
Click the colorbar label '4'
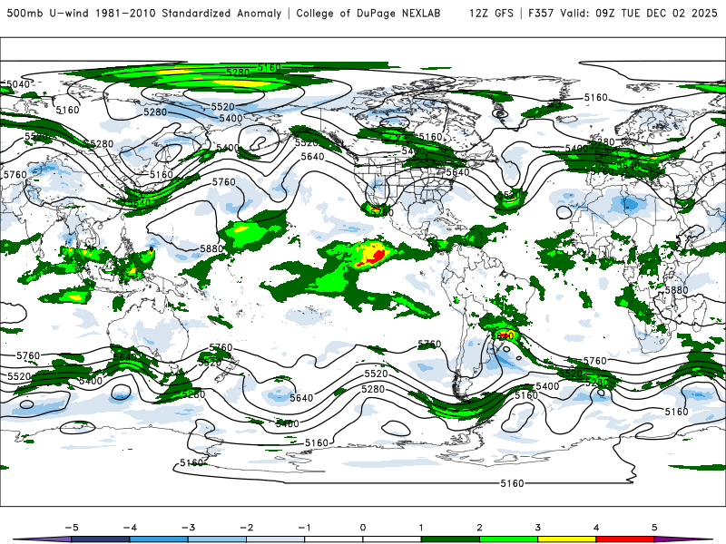(596, 528)
